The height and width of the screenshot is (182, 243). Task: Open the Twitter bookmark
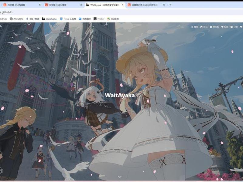click(99, 19)
